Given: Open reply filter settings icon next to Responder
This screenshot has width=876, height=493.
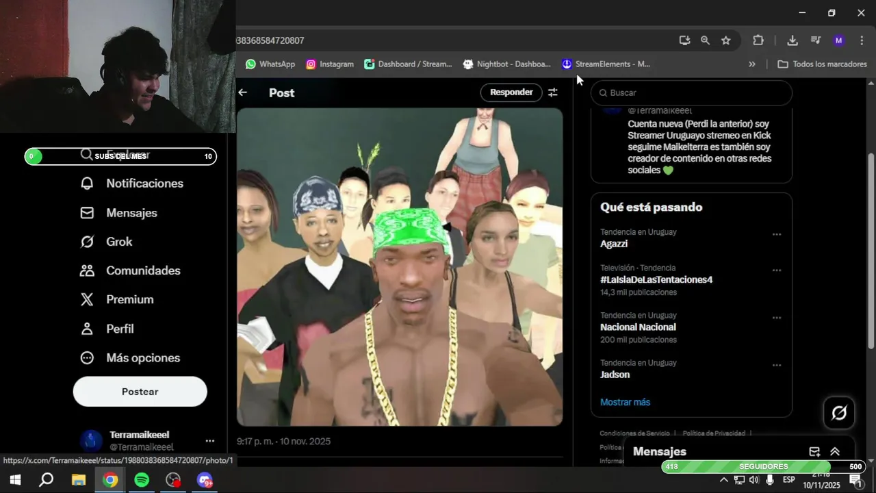Looking at the screenshot, I should coord(552,92).
